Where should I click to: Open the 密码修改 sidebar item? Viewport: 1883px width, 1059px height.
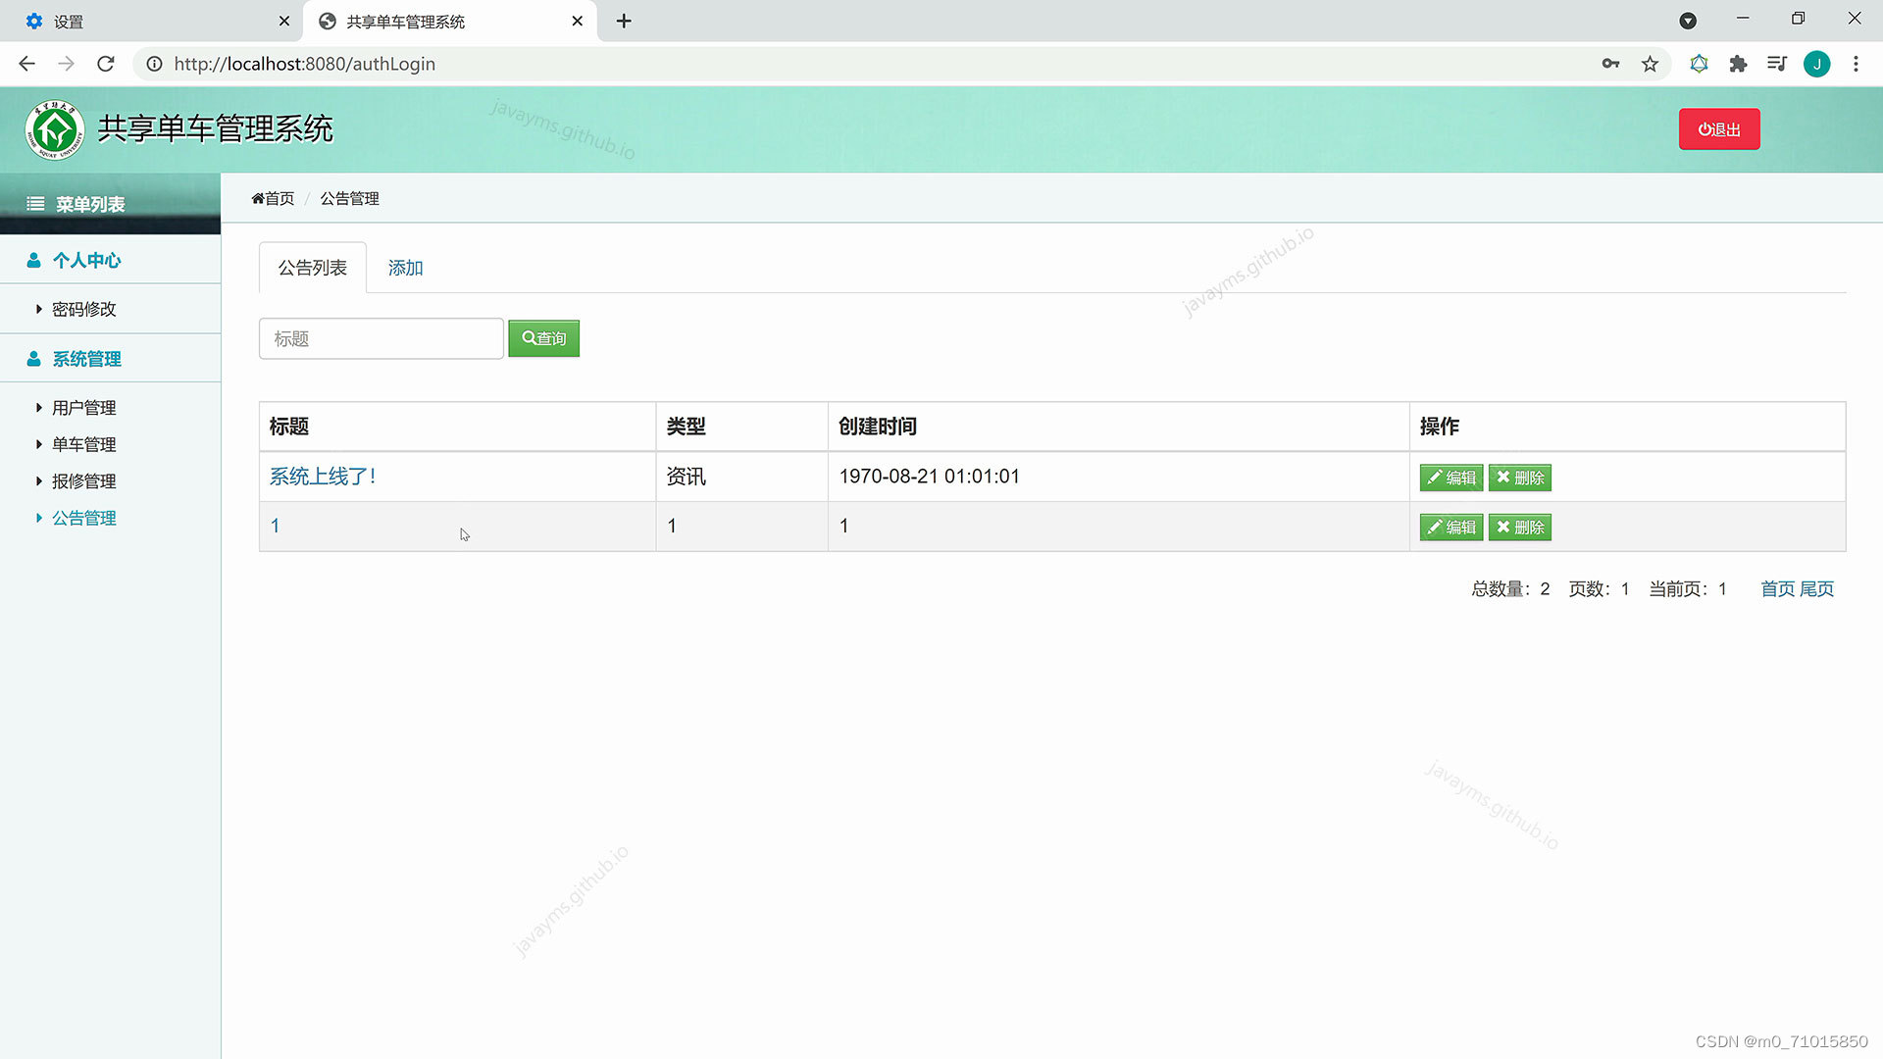click(x=83, y=310)
